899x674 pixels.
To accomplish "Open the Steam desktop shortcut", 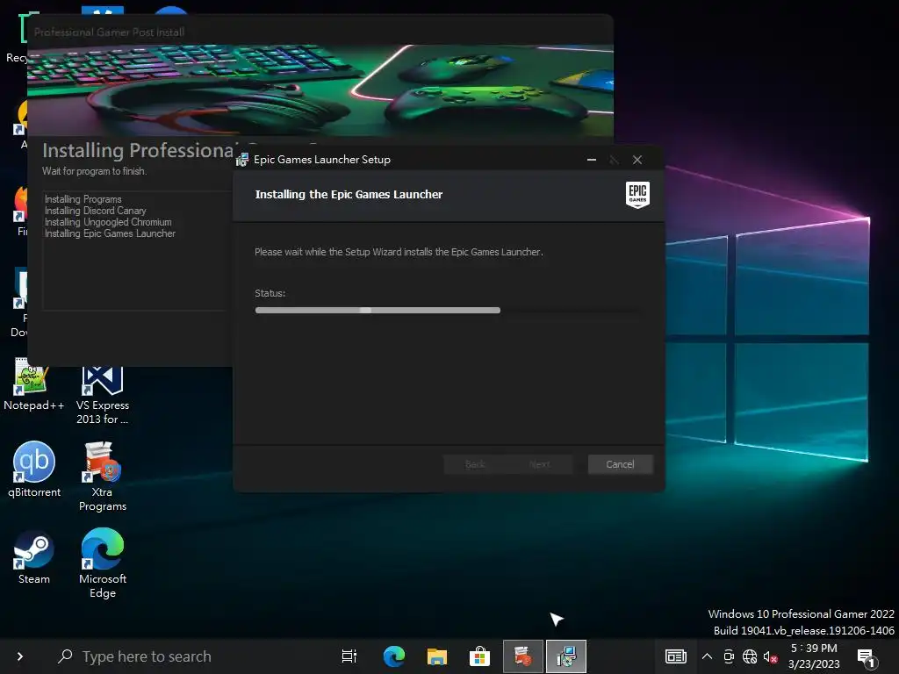I will coord(34,557).
